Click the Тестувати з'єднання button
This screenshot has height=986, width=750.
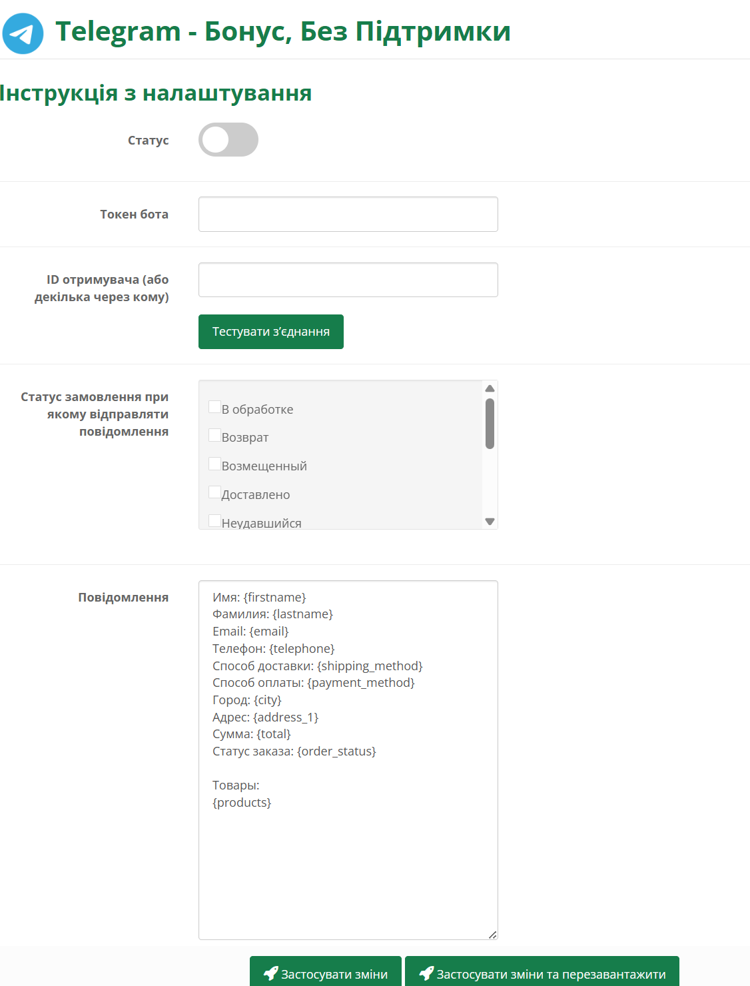pyautogui.click(x=271, y=332)
